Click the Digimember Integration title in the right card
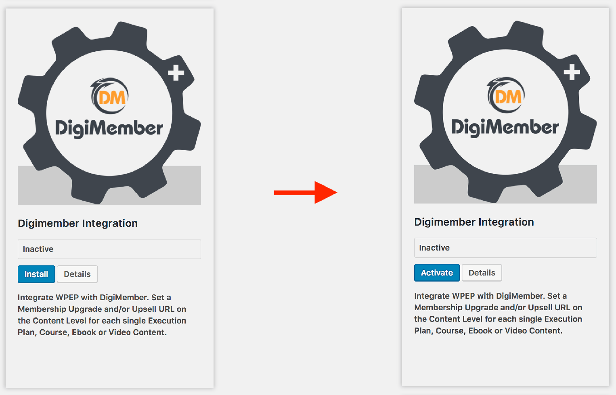Image resolution: width=616 pixels, height=395 pixels. click(474, 222)
